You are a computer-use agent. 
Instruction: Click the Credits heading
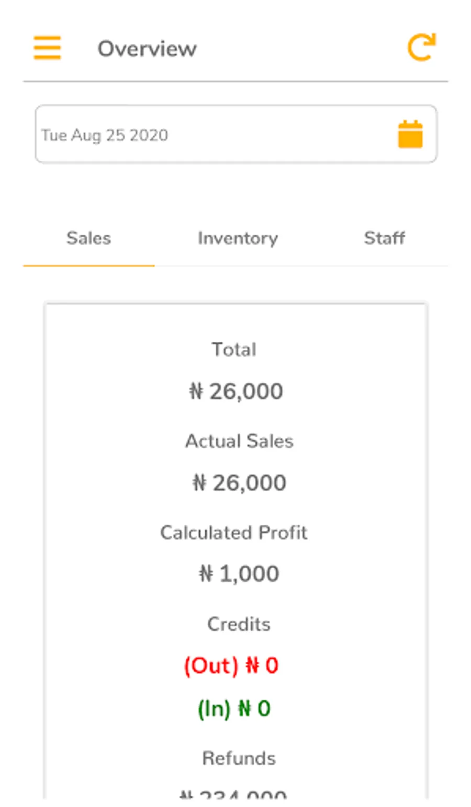click(x=239, y=624)
